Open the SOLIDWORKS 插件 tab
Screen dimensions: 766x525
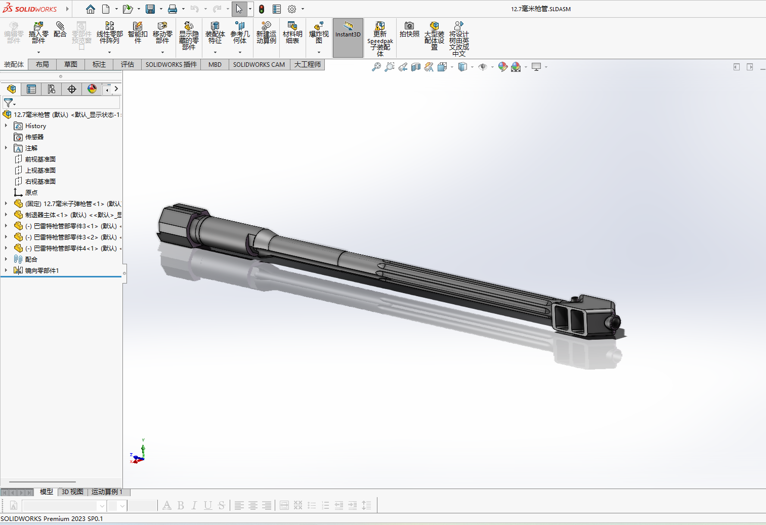(x=171, y=64)
